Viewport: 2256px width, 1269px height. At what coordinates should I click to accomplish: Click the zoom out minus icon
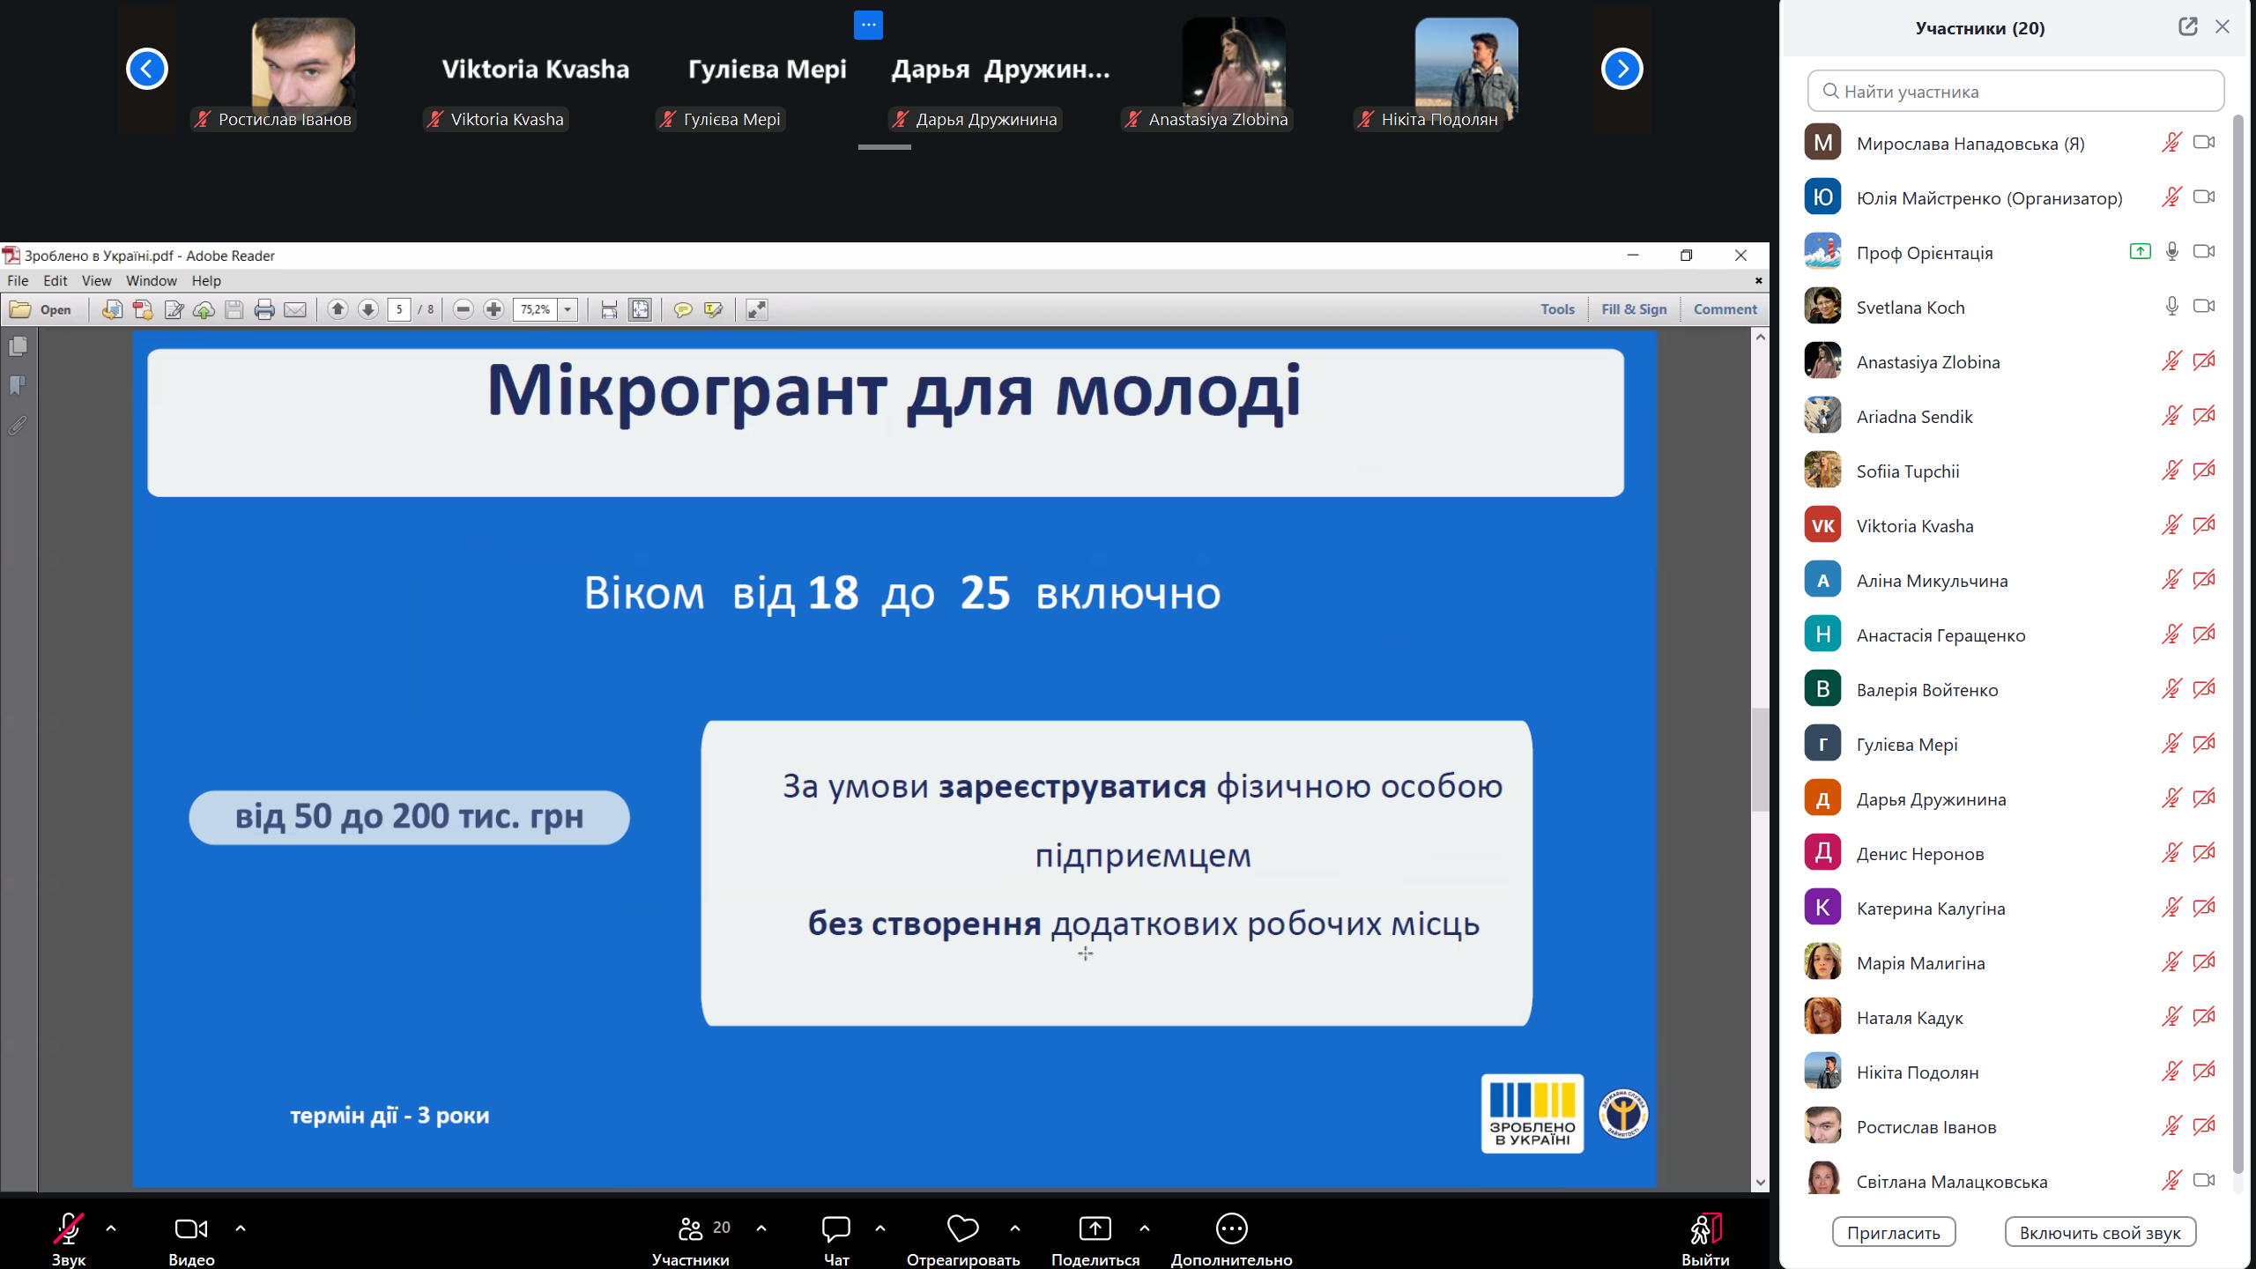click(x=464, y=309)
